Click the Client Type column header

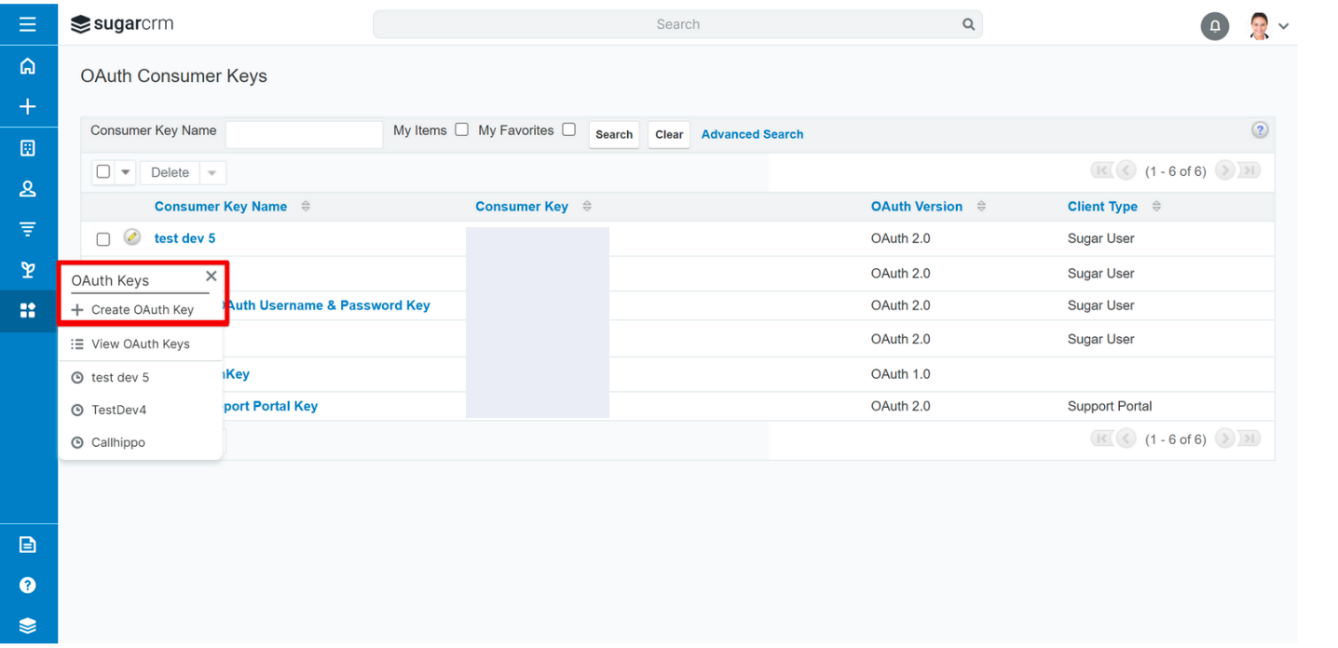pos(1102,207)
